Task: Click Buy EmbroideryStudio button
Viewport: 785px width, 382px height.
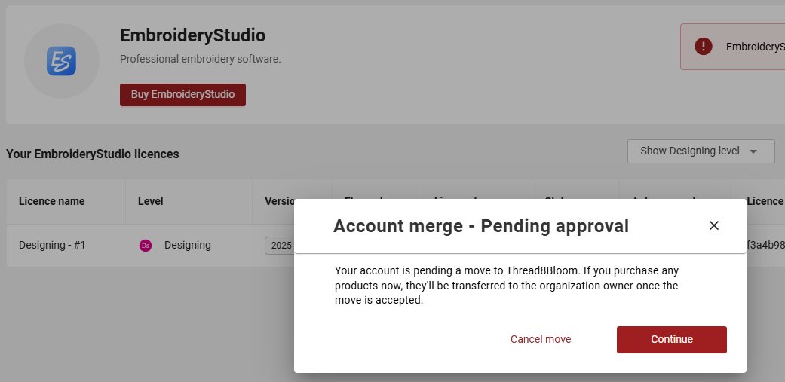Action: point(182,94)
